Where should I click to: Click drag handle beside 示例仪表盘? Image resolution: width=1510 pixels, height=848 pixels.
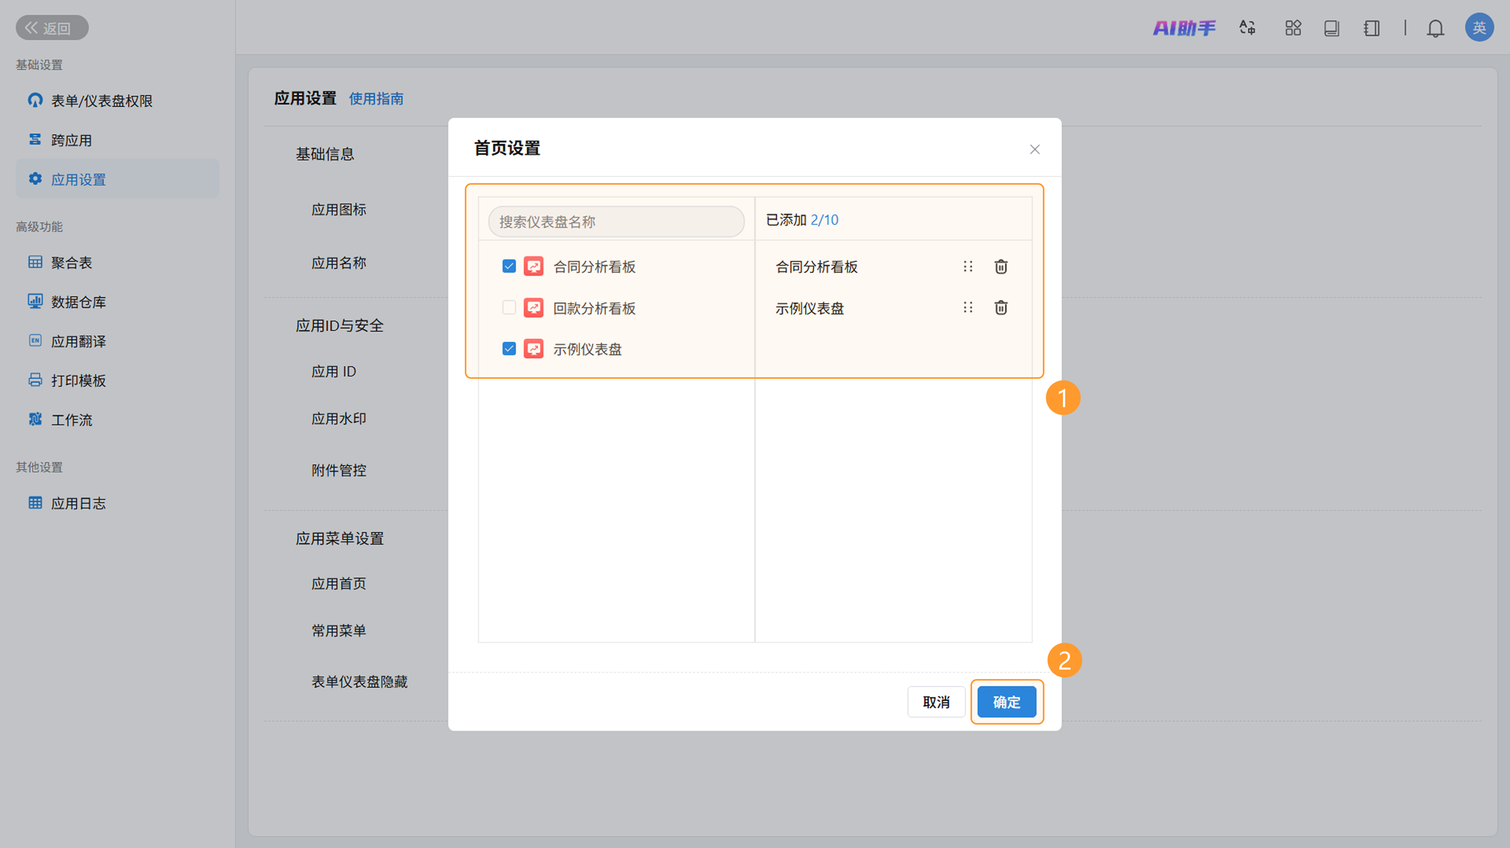click(968, 307)
